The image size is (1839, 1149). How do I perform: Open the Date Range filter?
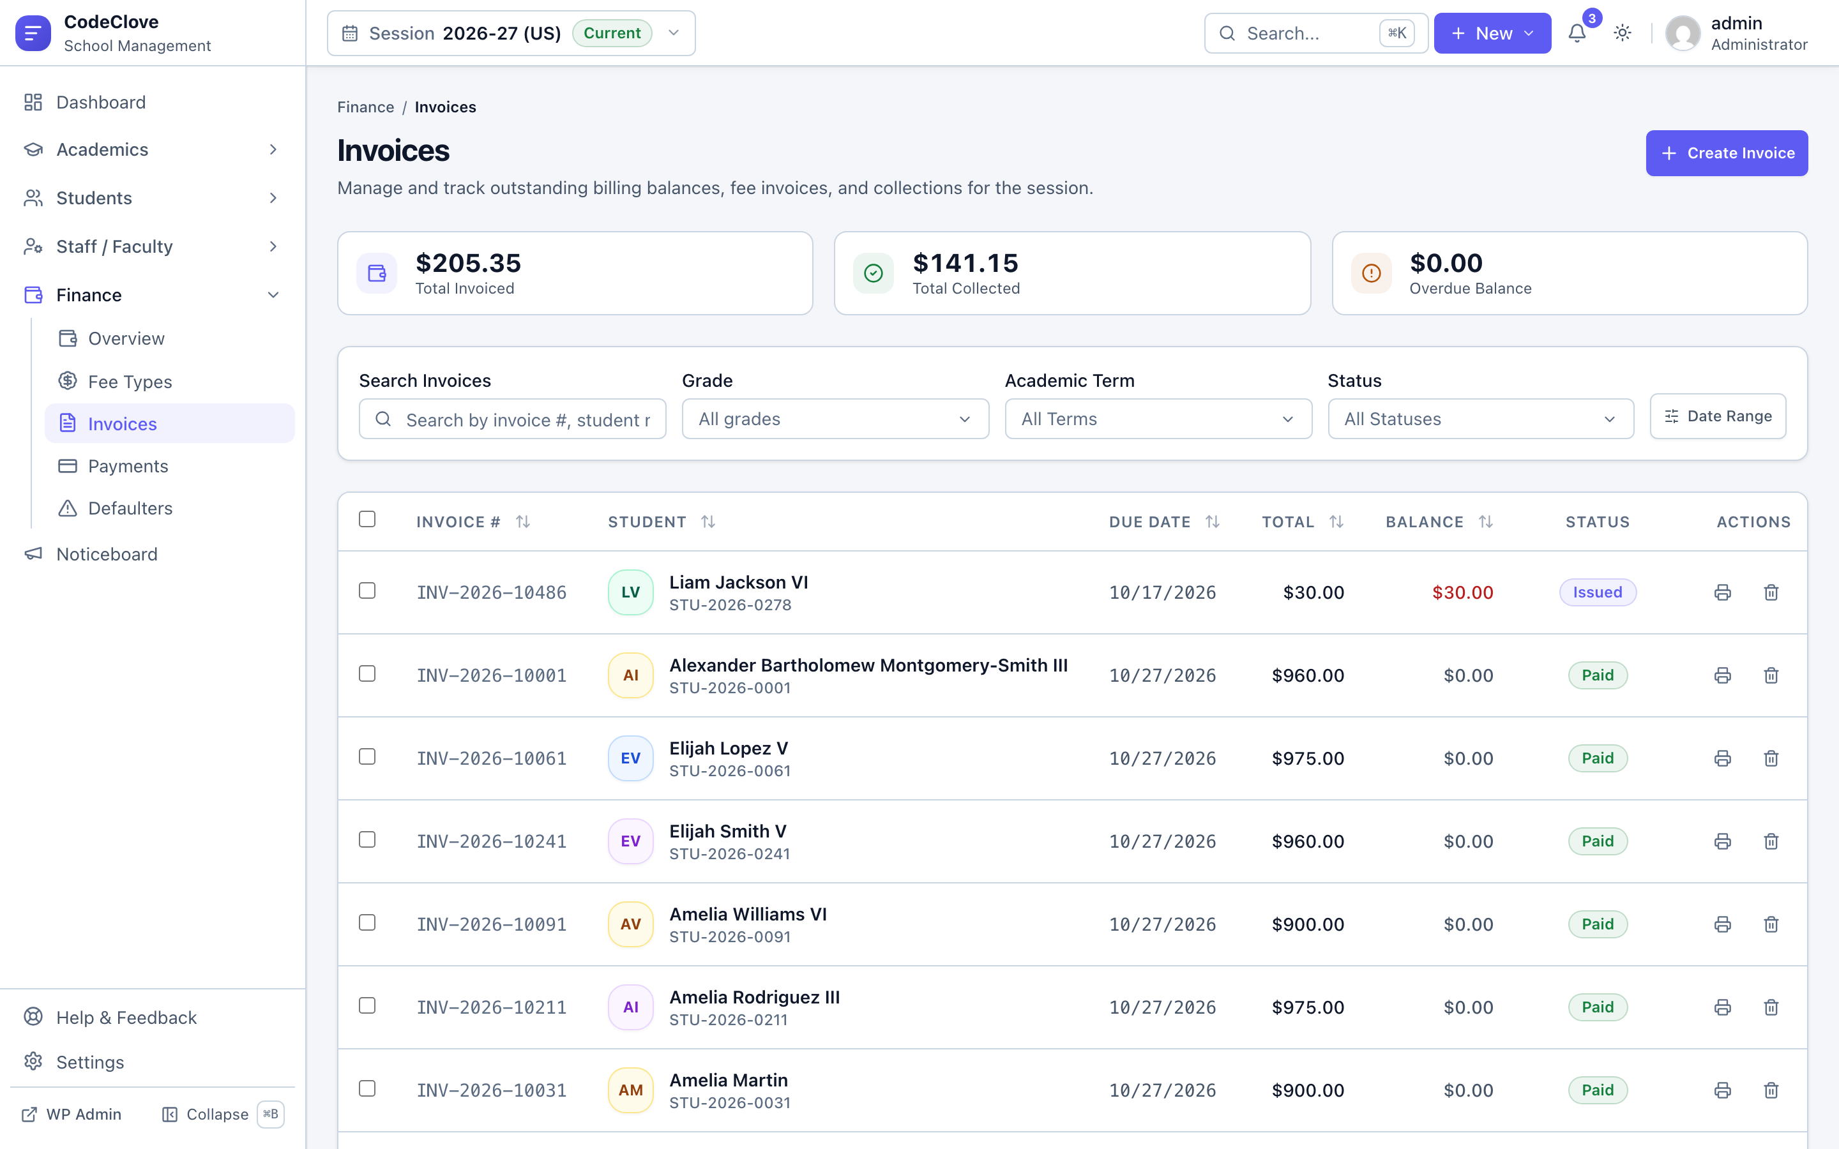tap(1718, 416)
